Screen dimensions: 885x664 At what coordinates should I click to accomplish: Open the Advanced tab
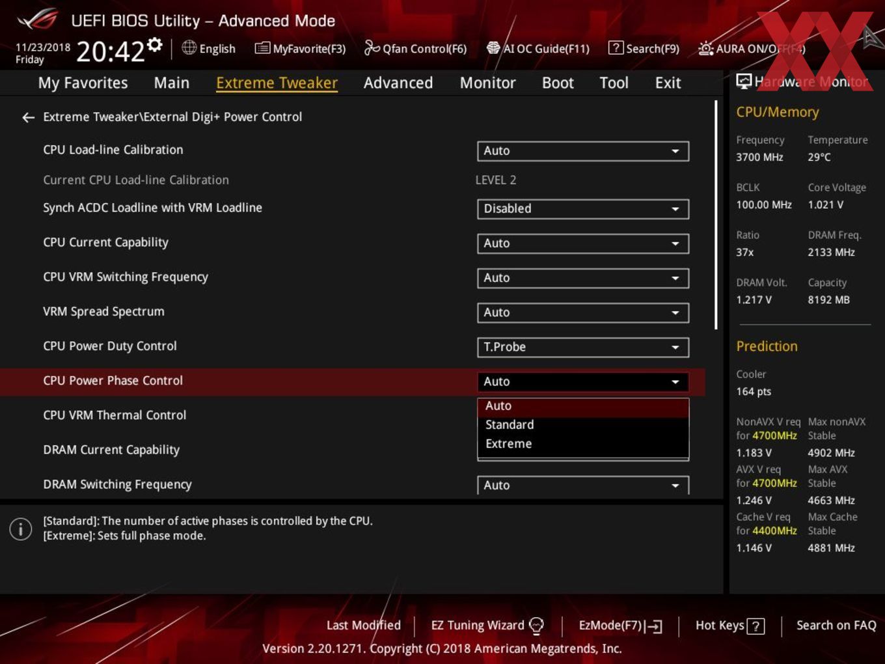click(x=398, y=83)
